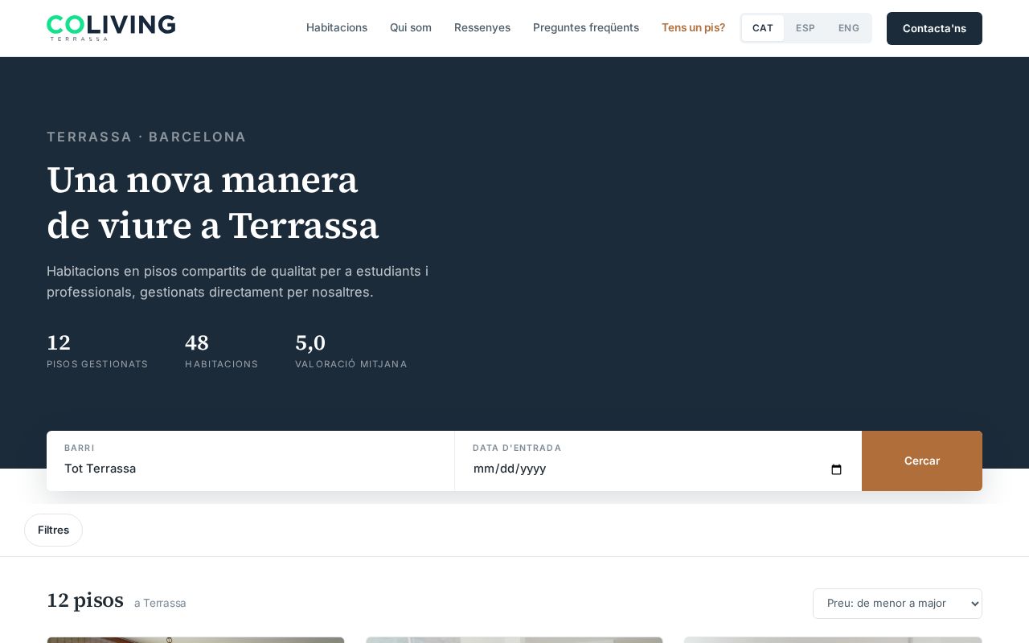Click the 5,0 Valoració mitjana stat
The height and width of the screenshot is (643, 1029).
coord(351,351)
